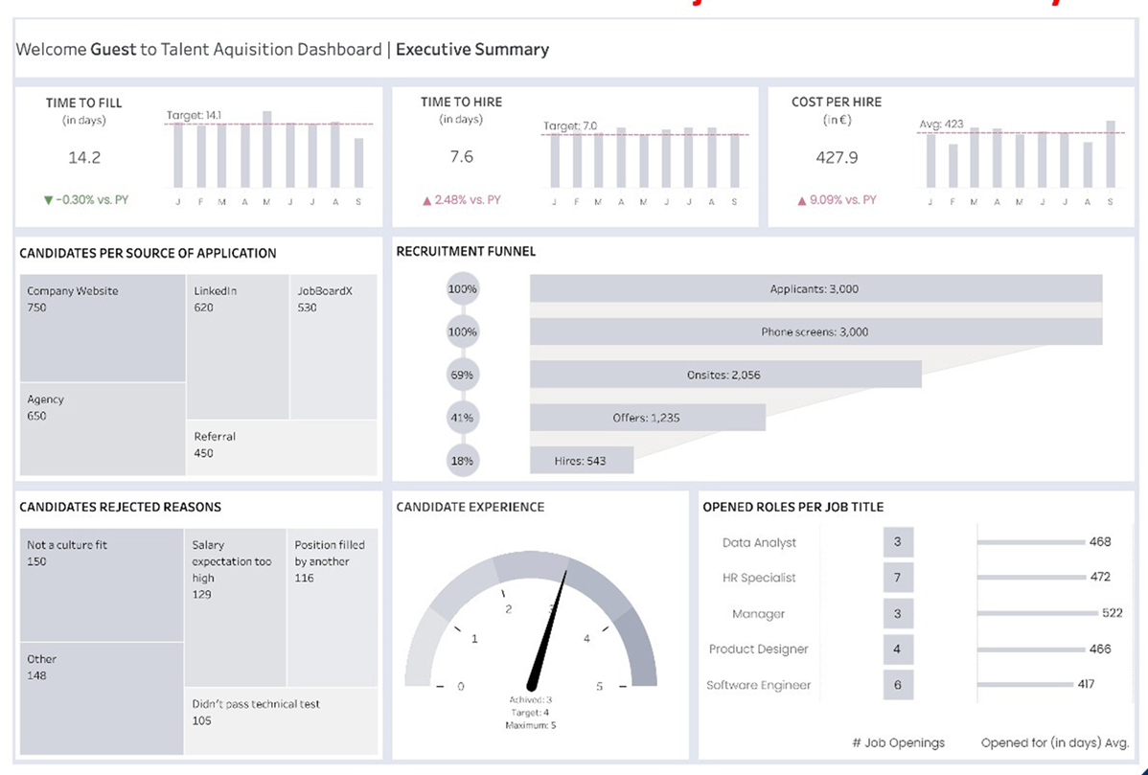This screenshot has width=1148, height=775.
Task: Click the red up-arrow showing 9.09% vs. PY
Action: [x=802, y=200]
